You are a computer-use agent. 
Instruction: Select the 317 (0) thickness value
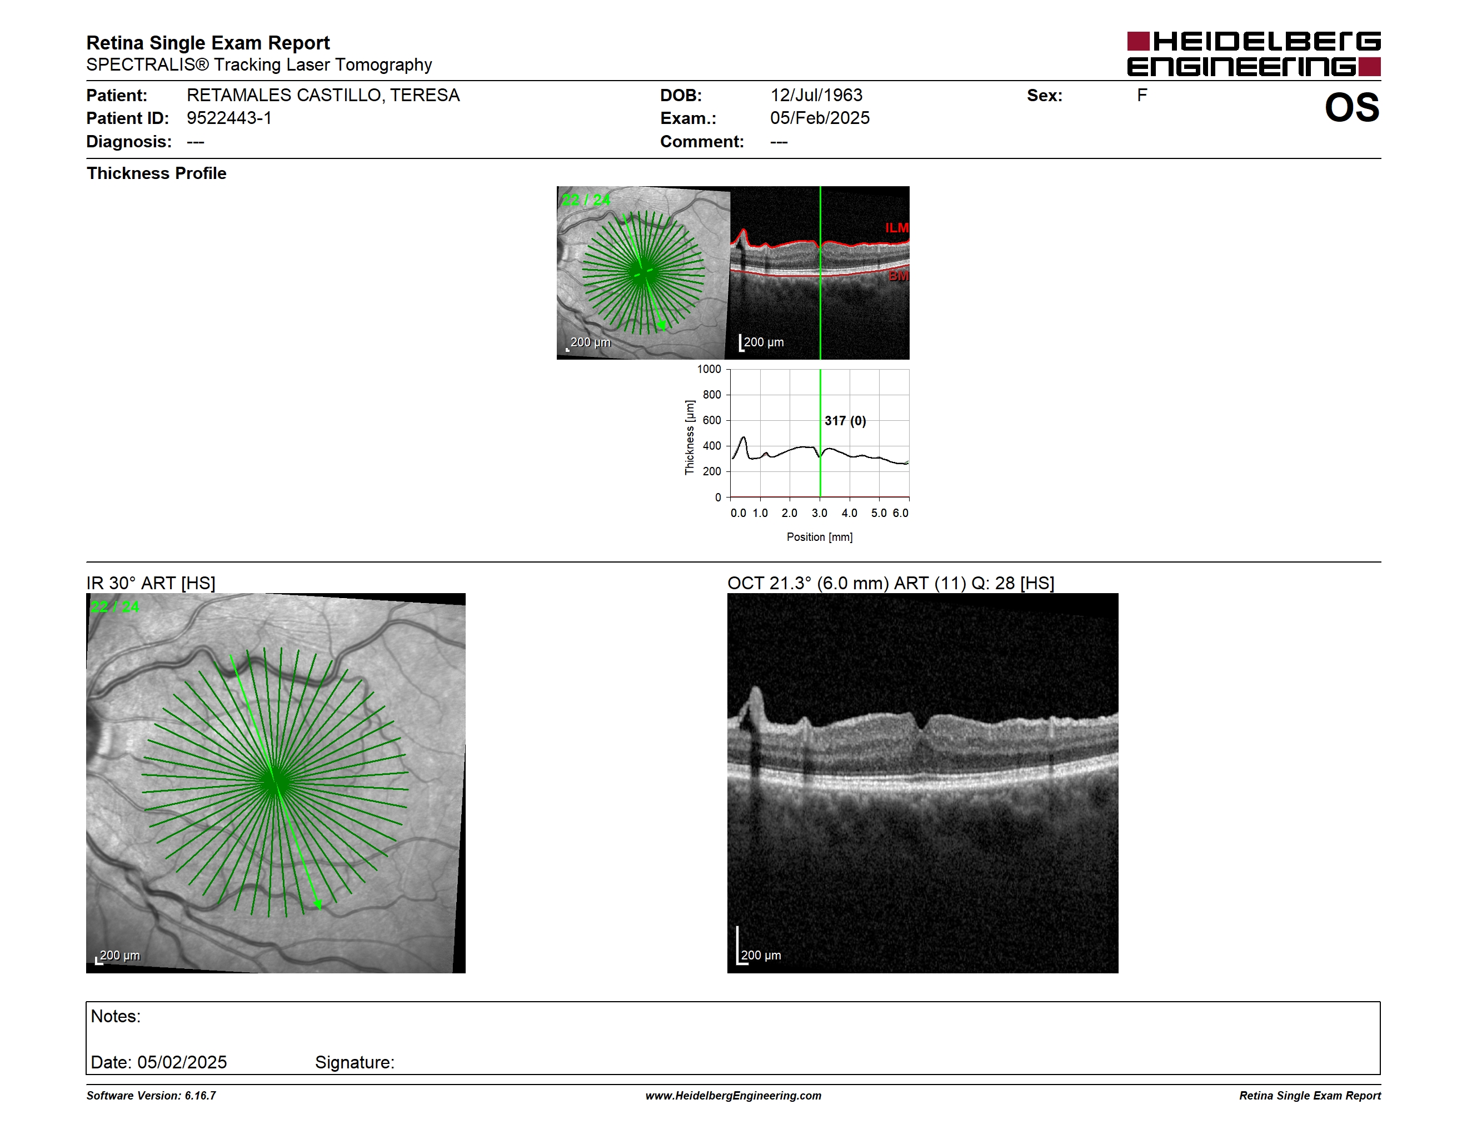click(x=845, y=421)
